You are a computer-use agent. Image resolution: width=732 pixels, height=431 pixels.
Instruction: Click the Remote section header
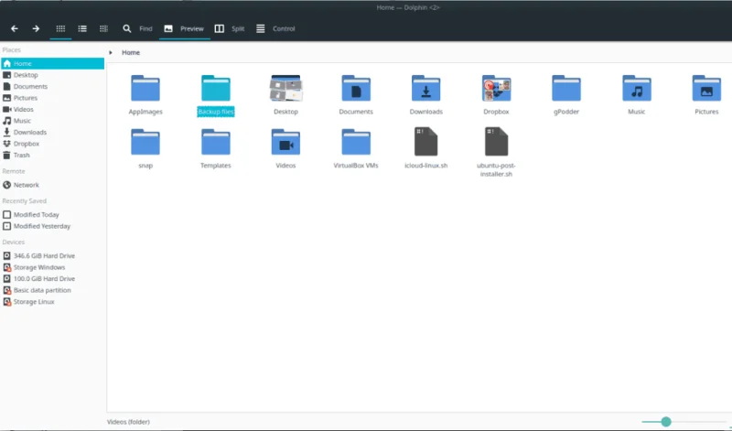pos(14,171)
